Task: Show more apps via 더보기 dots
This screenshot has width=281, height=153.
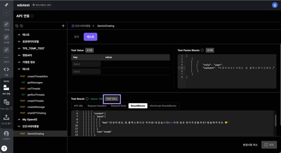Action: click(6, 57)
